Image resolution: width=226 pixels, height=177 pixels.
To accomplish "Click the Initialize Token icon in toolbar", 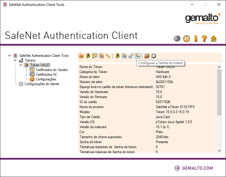I will tap(81, 56).
